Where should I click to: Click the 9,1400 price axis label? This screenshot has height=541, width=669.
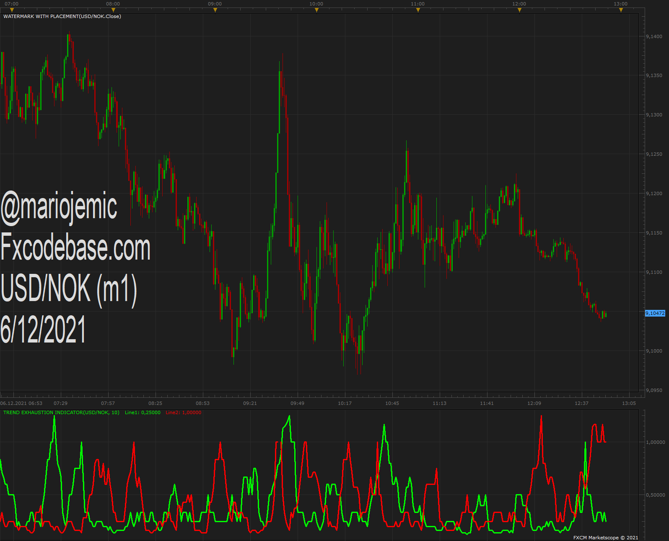654,36
